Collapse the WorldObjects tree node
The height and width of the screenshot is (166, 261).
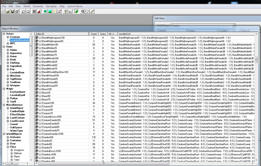(4, 134)
